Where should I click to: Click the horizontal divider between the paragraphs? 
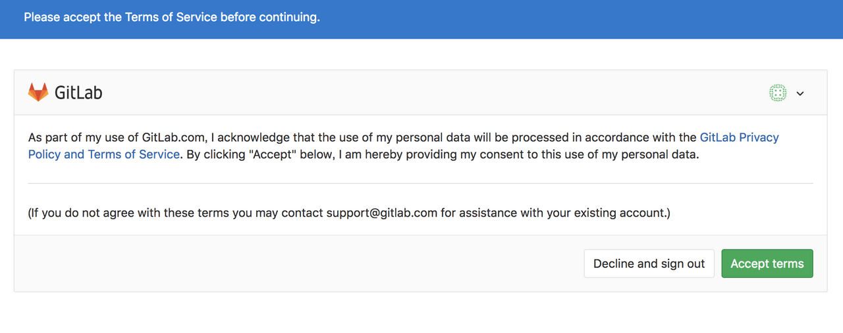[420, 183]
